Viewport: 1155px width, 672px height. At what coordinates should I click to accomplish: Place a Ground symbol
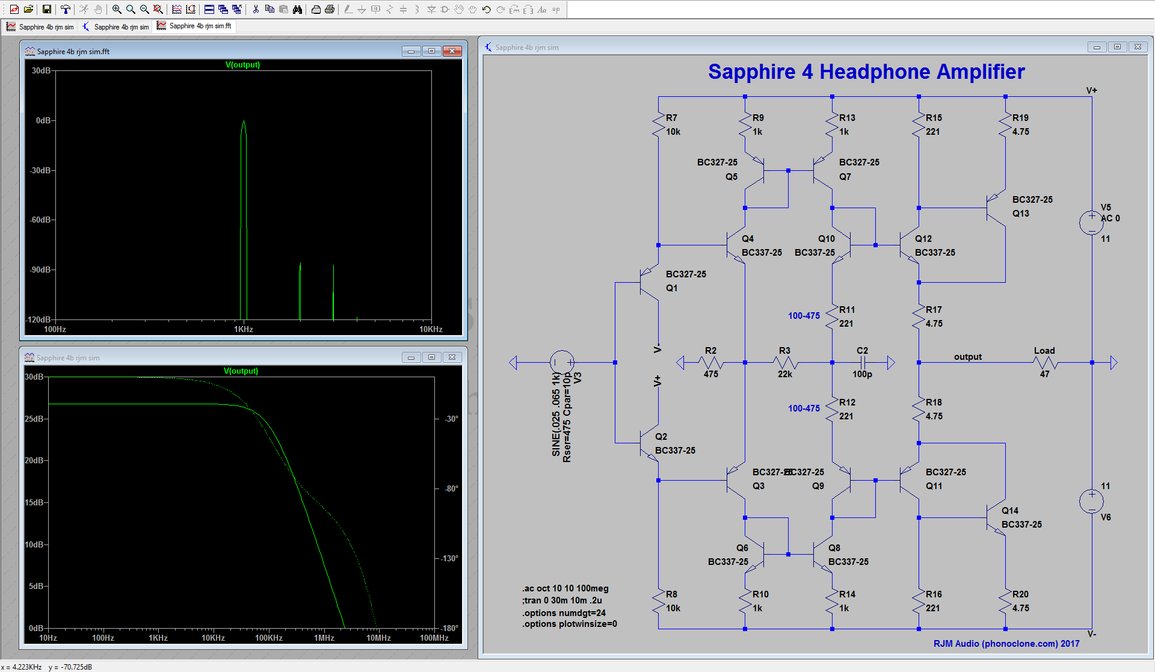pos(362,9)
